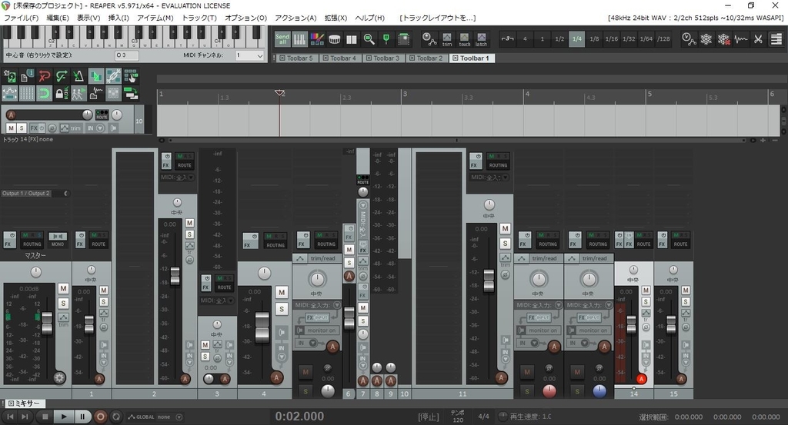Open the 編集(E) menu

[58, 18]
